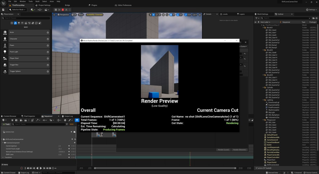
Task: Toggle the Sequencer snapping magnet button
Action: click(77, 120)
